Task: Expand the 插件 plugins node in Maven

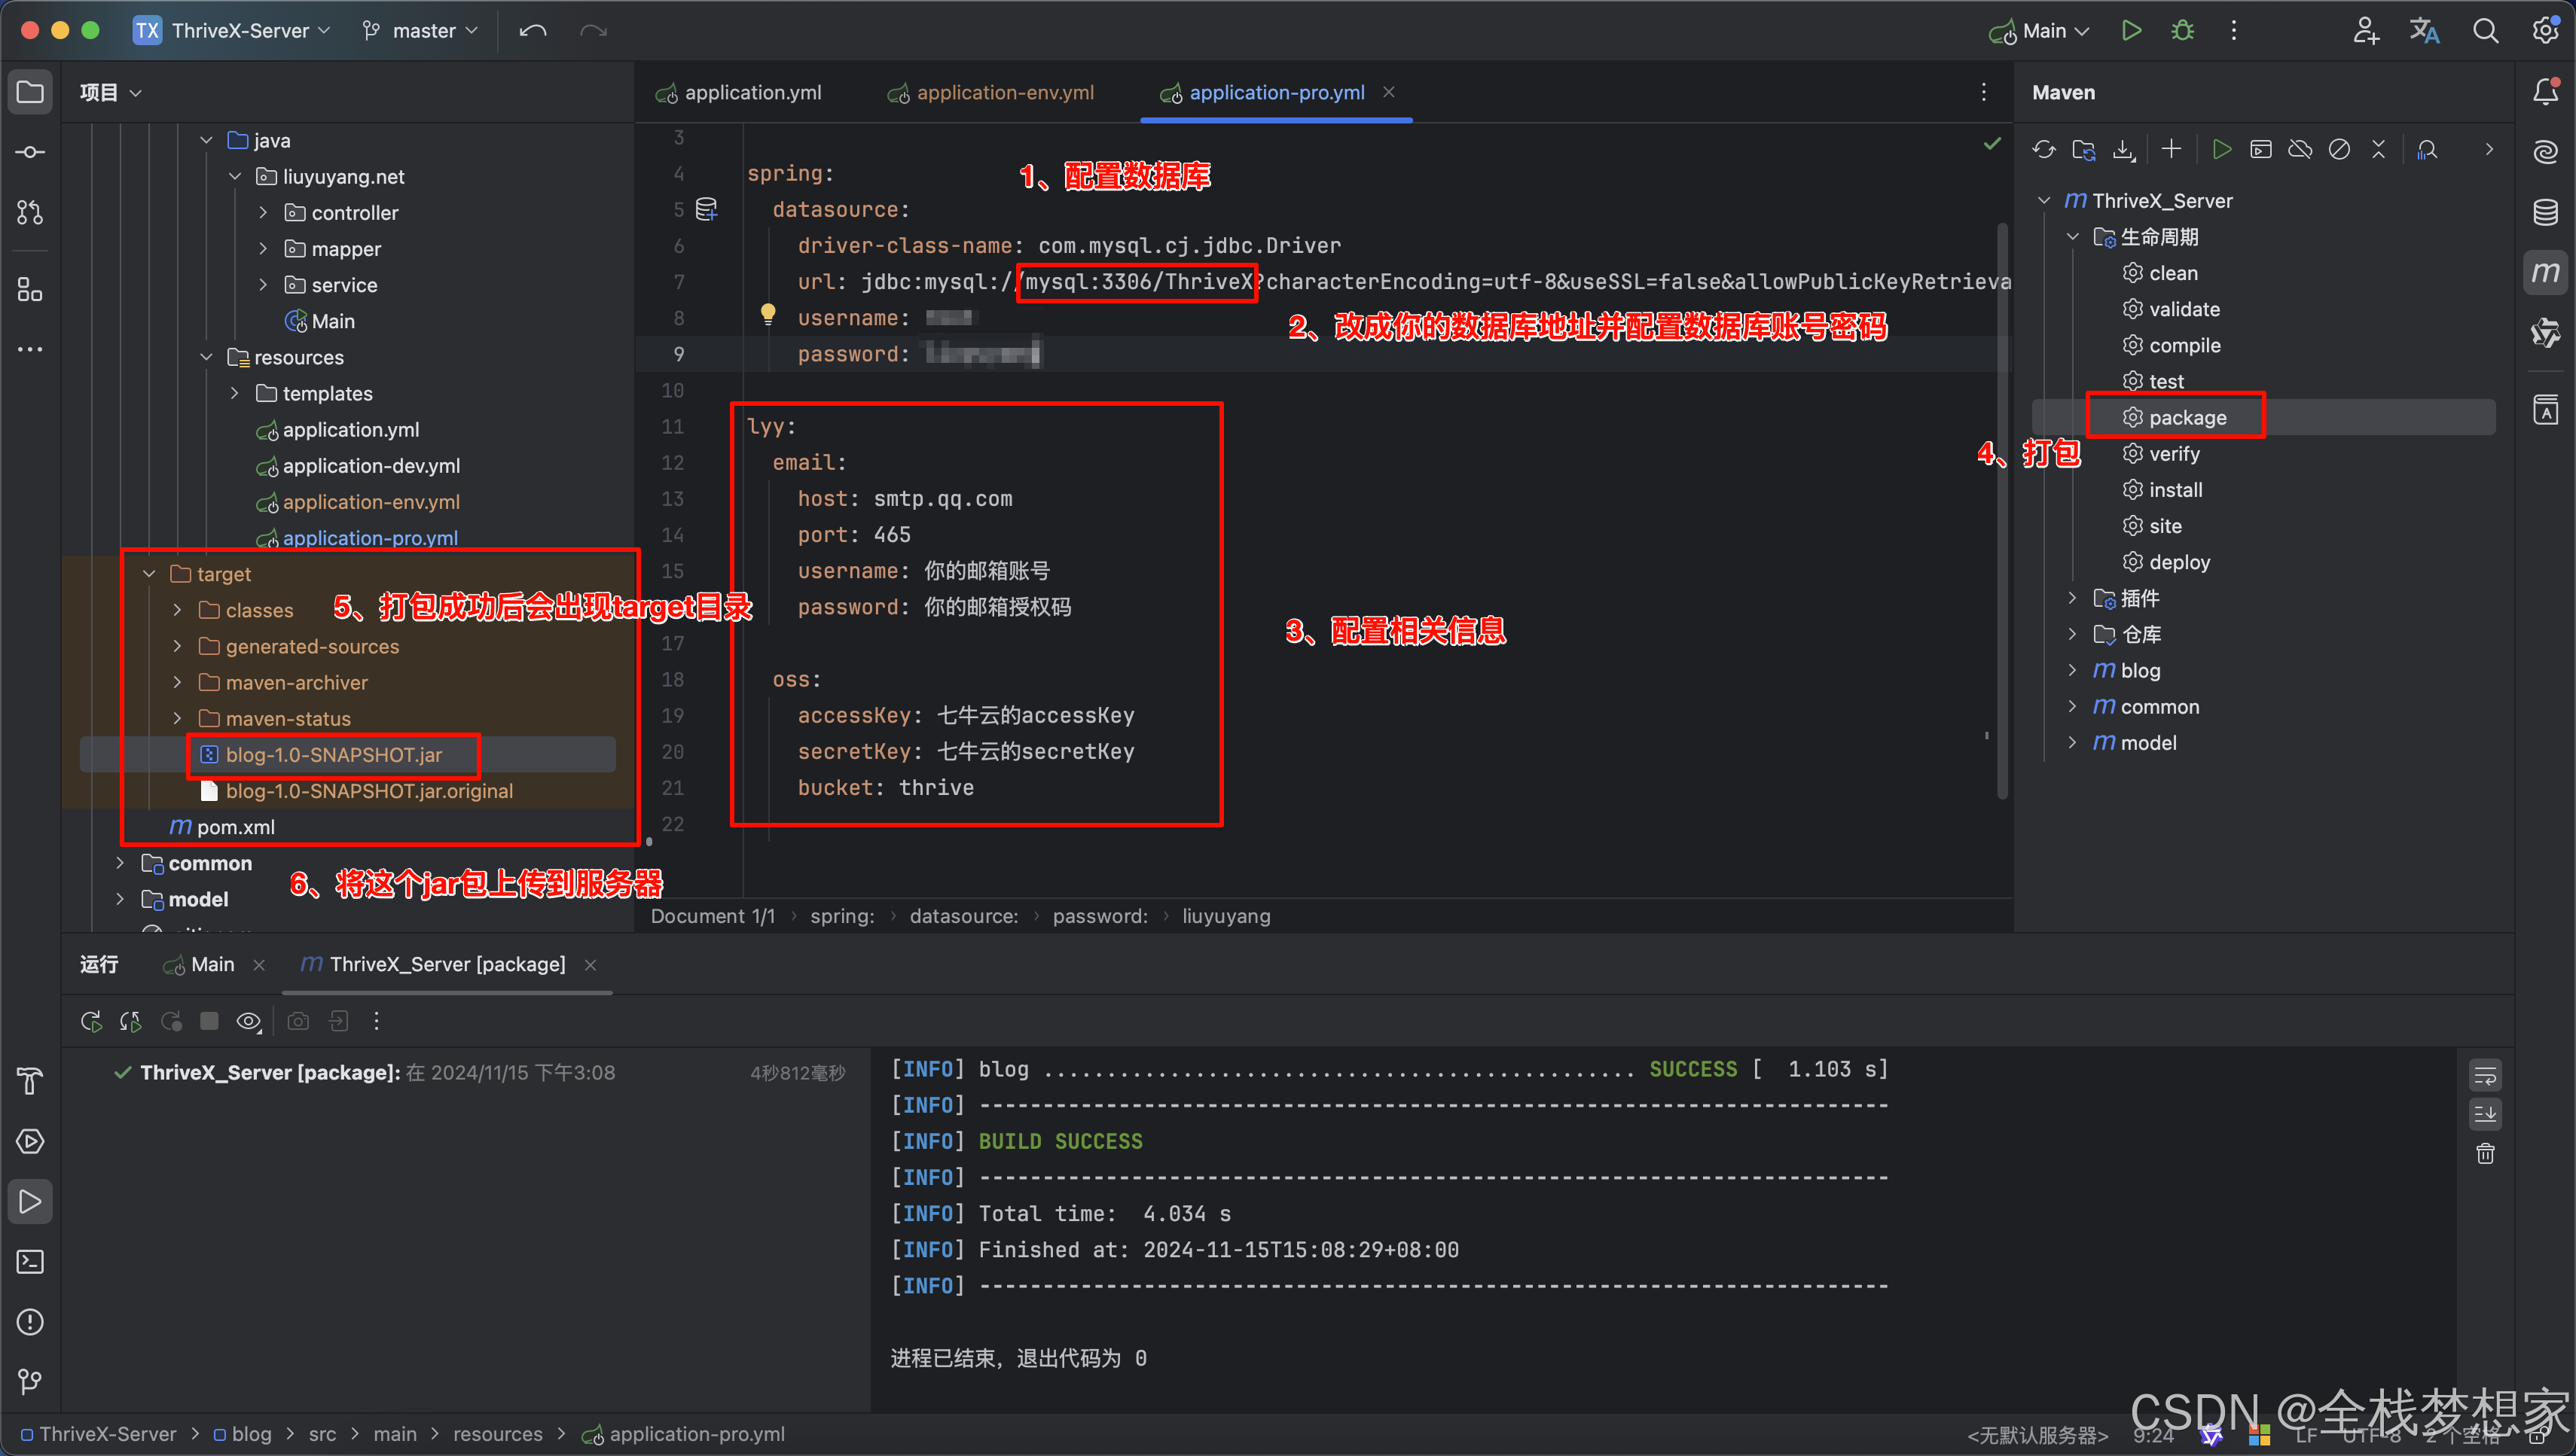Action: click(2073, 598)
